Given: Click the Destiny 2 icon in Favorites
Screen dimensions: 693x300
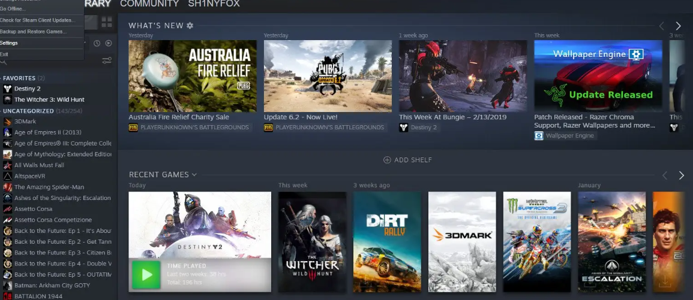Looking at the screenshot, I should click(8, 89).
